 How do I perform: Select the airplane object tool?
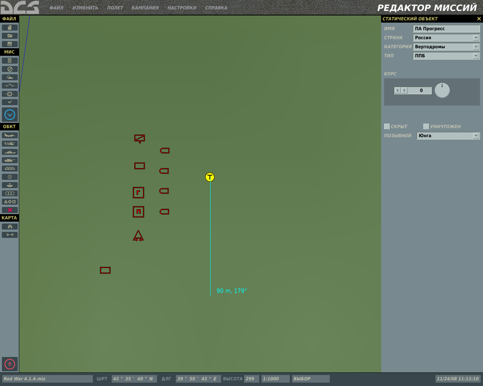pyautogui.click(x=10, y=135)
